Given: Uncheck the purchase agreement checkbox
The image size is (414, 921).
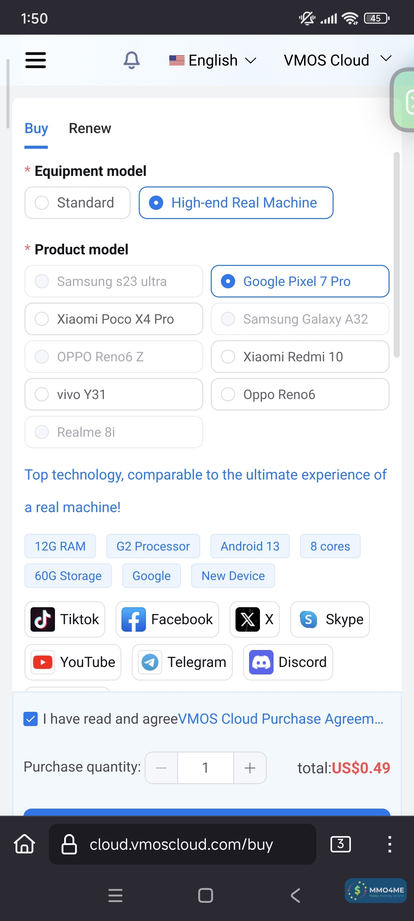Looking at the screenshot, I should [31, 719].
